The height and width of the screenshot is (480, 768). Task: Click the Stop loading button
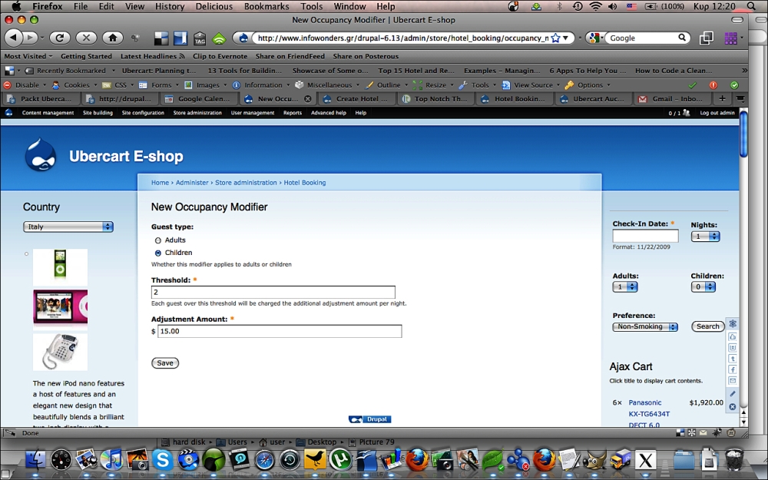point(86,38)
